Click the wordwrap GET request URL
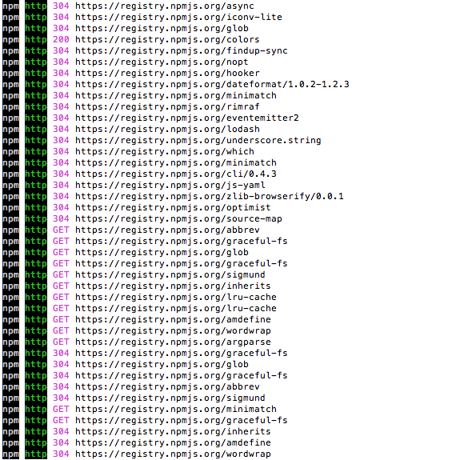 point(173,330)
